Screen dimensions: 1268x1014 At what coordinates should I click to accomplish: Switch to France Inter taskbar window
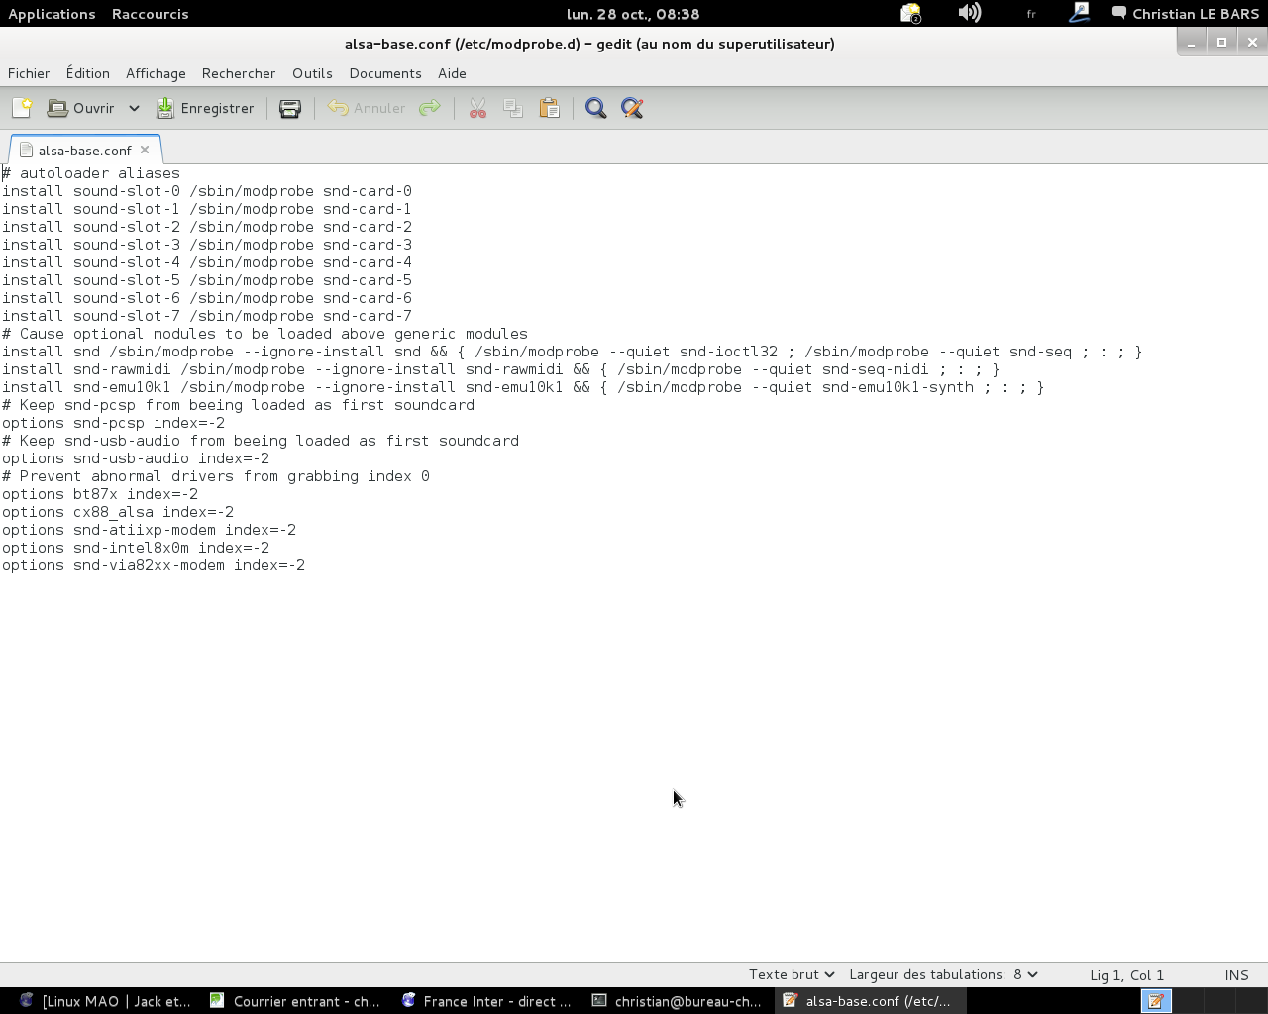pyautogui.click(x=486, y=1001)
